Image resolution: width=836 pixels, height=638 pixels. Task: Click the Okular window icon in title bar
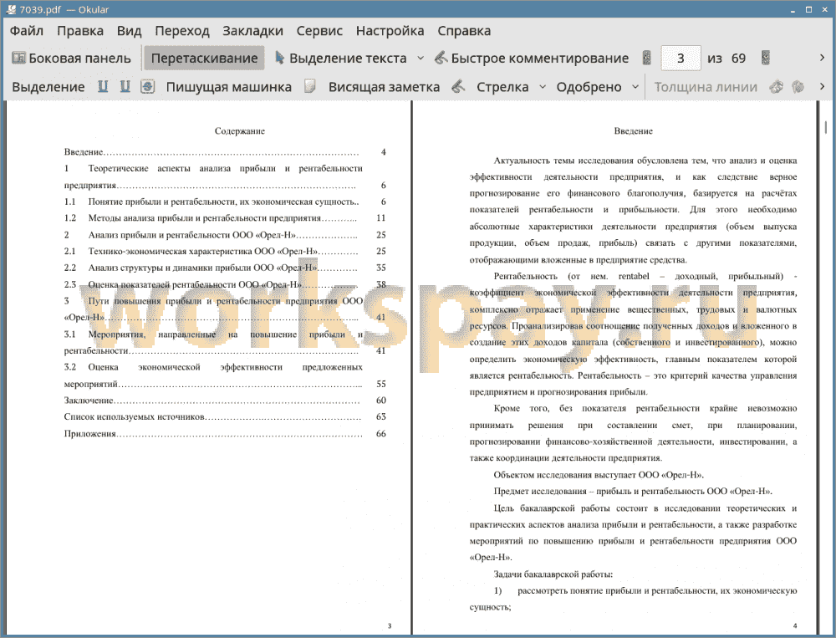[x=10, y=9]
